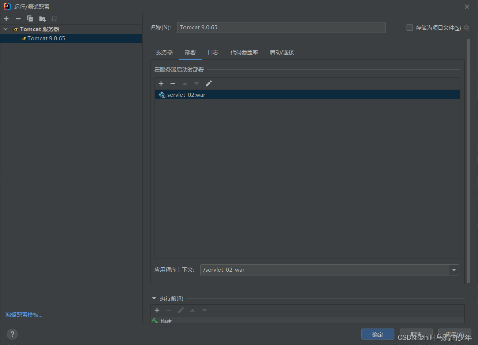Viewport: 478px width, 345px height.
Task: Remove before-launch task minus icon
Action: point(169,310)
